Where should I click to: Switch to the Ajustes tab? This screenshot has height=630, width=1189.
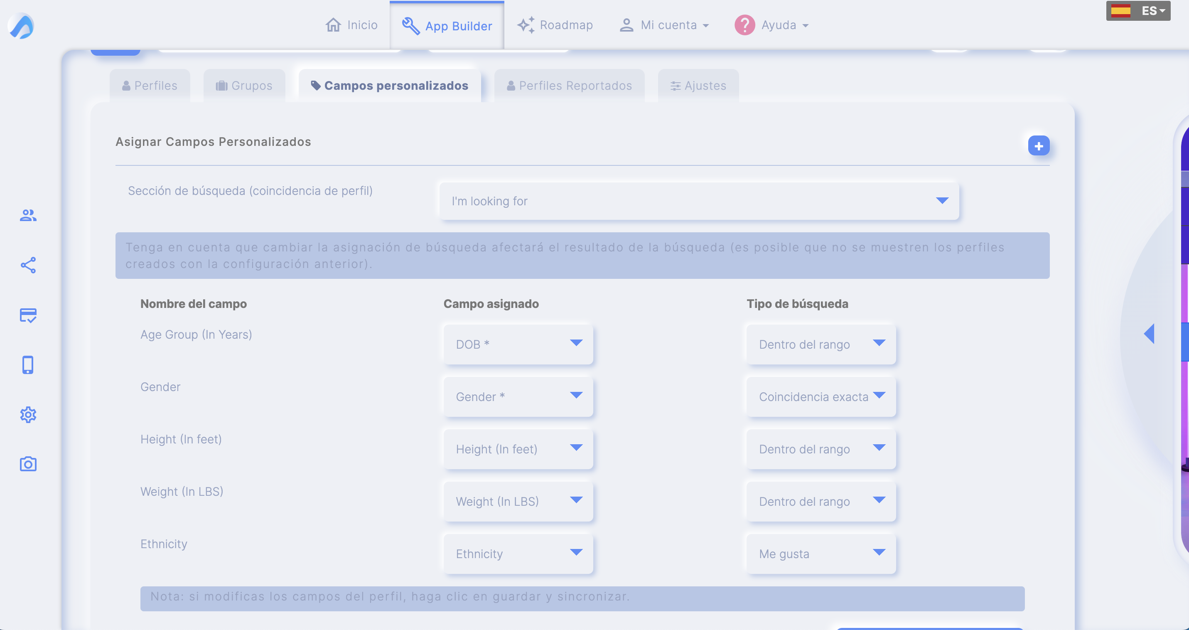pyautogui.click(x=698, y=86)
